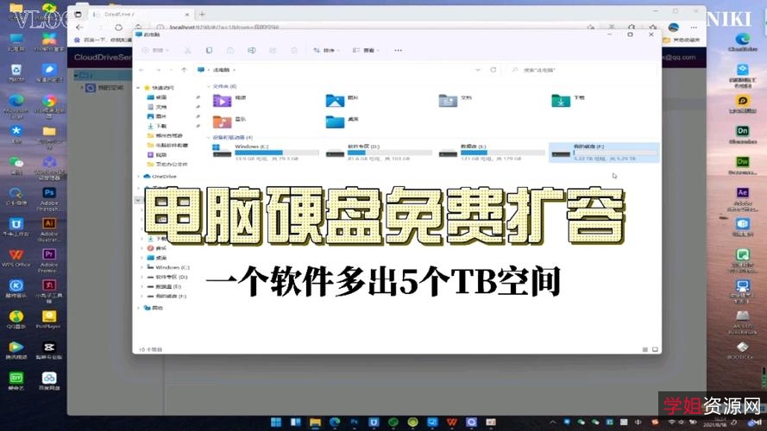Open the green 下载 downloads folder
The image size is (767, 431).
coord(561,101)
